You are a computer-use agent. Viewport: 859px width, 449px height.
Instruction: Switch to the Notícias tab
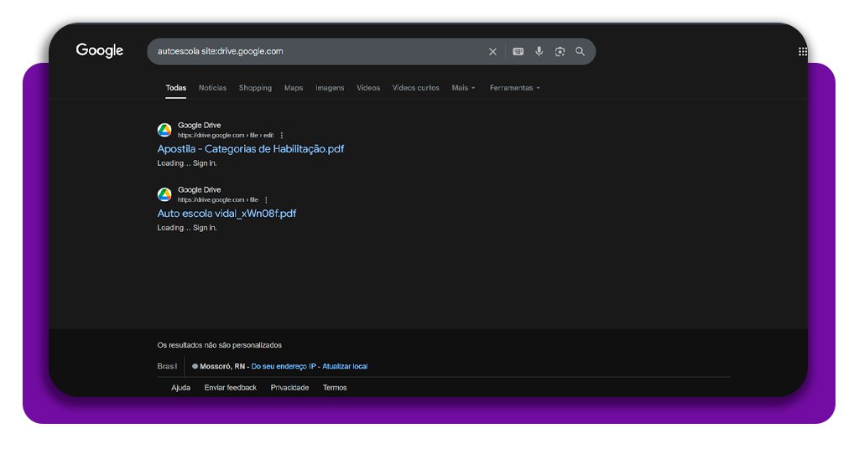(x=212, y=88)
